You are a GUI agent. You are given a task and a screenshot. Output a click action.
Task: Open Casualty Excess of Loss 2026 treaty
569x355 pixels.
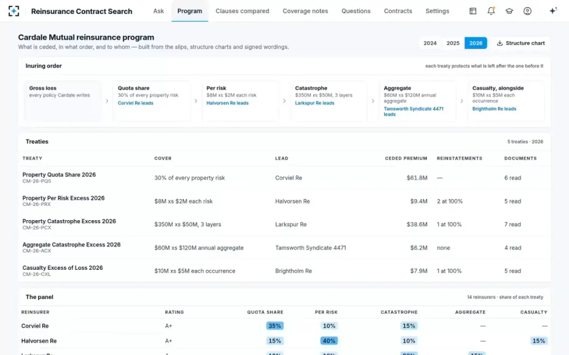click(x=63, y=267)
